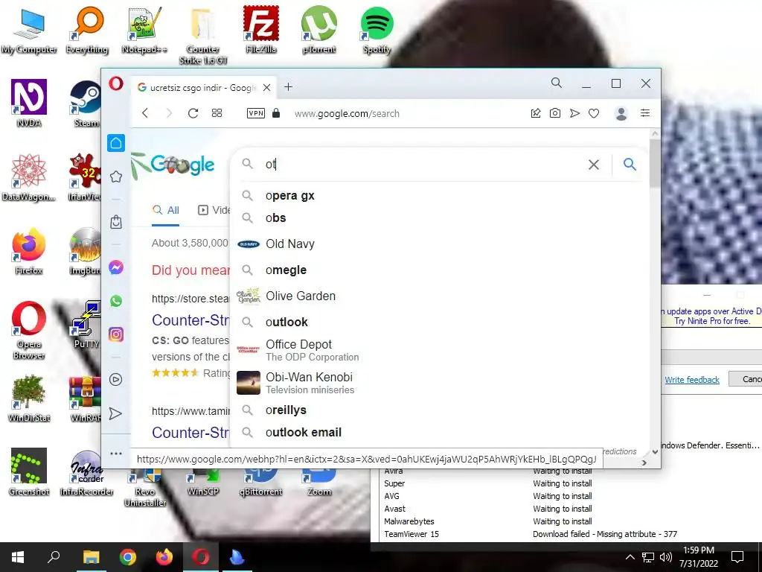The width and height of the screenshot is (762, 572).
Task: Choose the obs suggestion
Action: (438, 218)
